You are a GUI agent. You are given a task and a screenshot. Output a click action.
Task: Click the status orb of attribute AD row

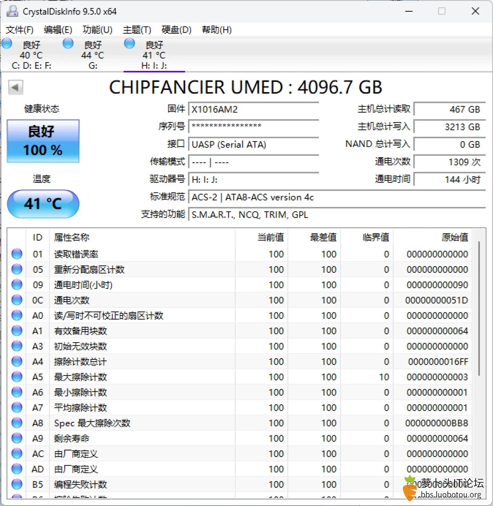[x=17, y=469]
